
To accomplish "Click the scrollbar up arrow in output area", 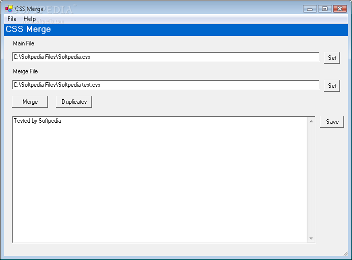I will [x=311, y=121].
